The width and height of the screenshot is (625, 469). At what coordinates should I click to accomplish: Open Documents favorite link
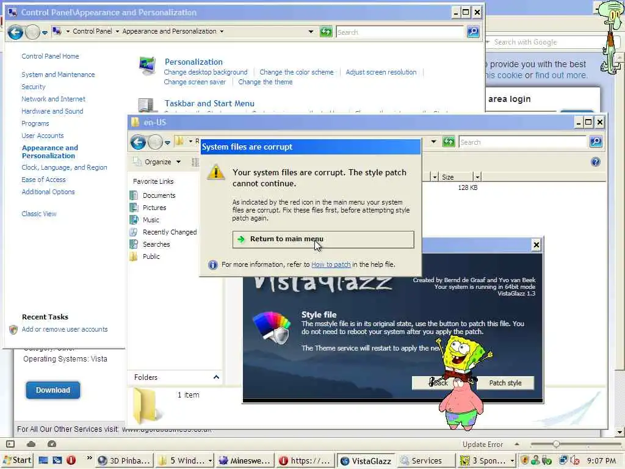coord(159,195)
